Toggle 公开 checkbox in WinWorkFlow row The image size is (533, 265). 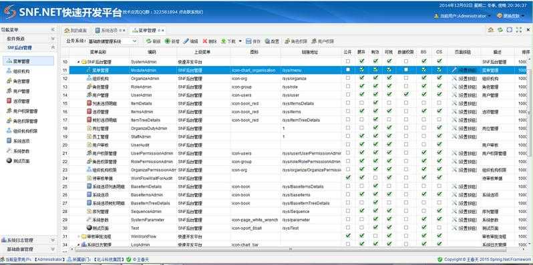(x=347, y=236)
